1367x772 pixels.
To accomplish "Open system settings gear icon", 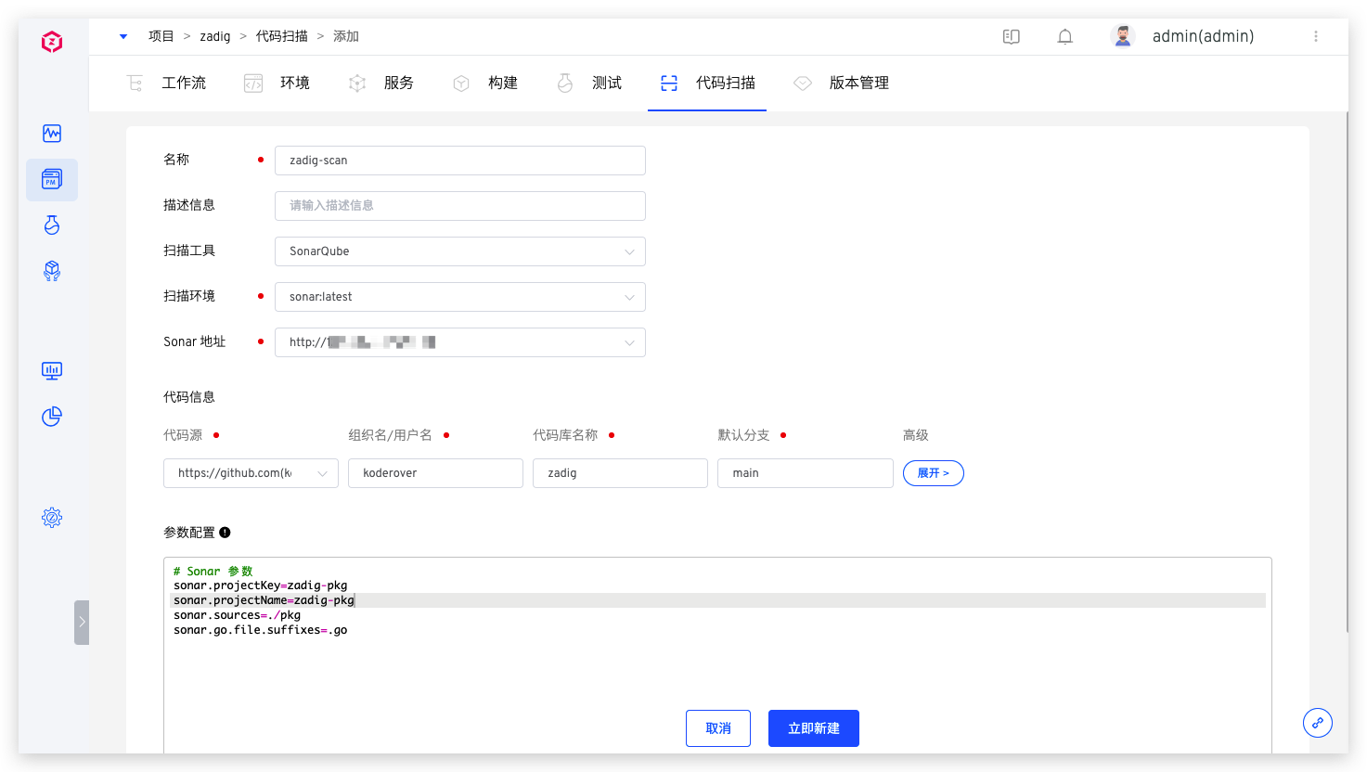I will point(52,518).
